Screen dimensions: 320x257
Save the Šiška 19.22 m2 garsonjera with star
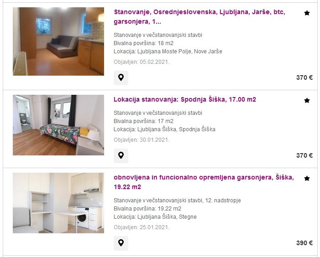(307, 178)
